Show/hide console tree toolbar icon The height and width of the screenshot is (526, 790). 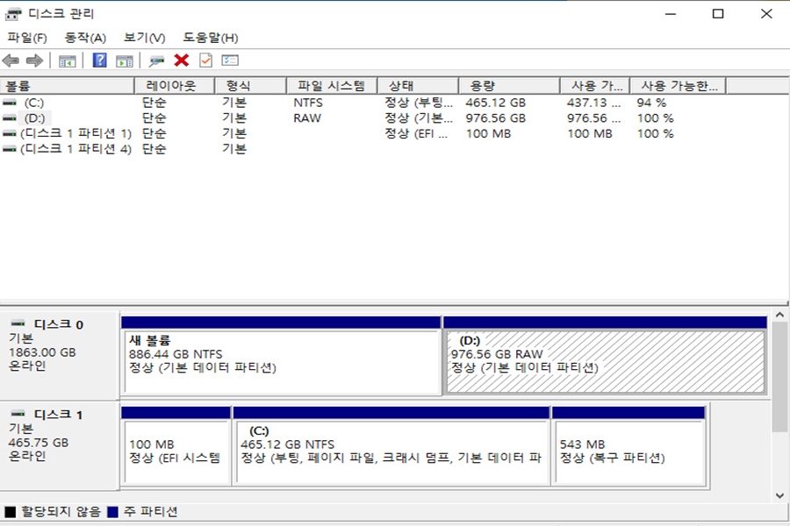(x=67, y=60)
